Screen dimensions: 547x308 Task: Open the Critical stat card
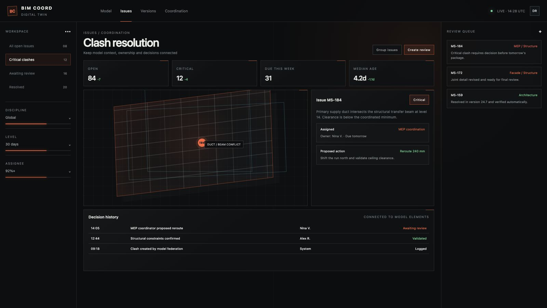pyautogui.click(x=214, y=73)
